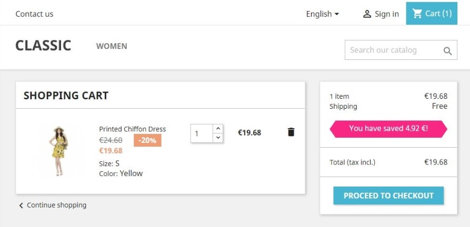
Task: Click the back chevron before Continue shopping
Action: point(21,205)
